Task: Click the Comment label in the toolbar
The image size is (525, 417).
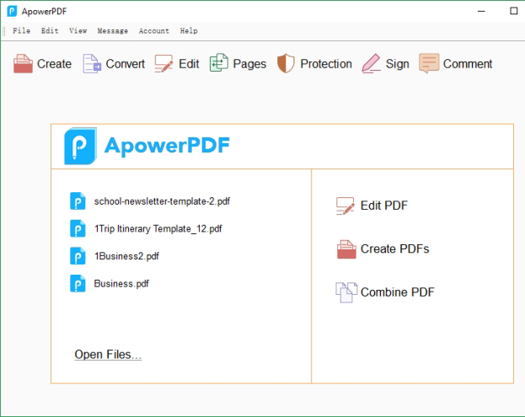Action: pos(468,64)
